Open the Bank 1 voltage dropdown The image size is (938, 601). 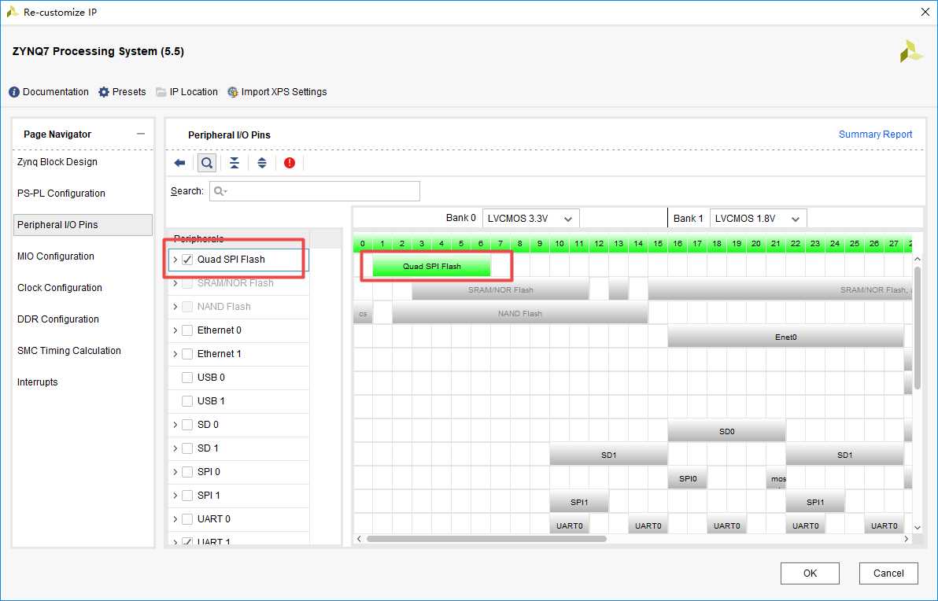(x=758, y=218)
